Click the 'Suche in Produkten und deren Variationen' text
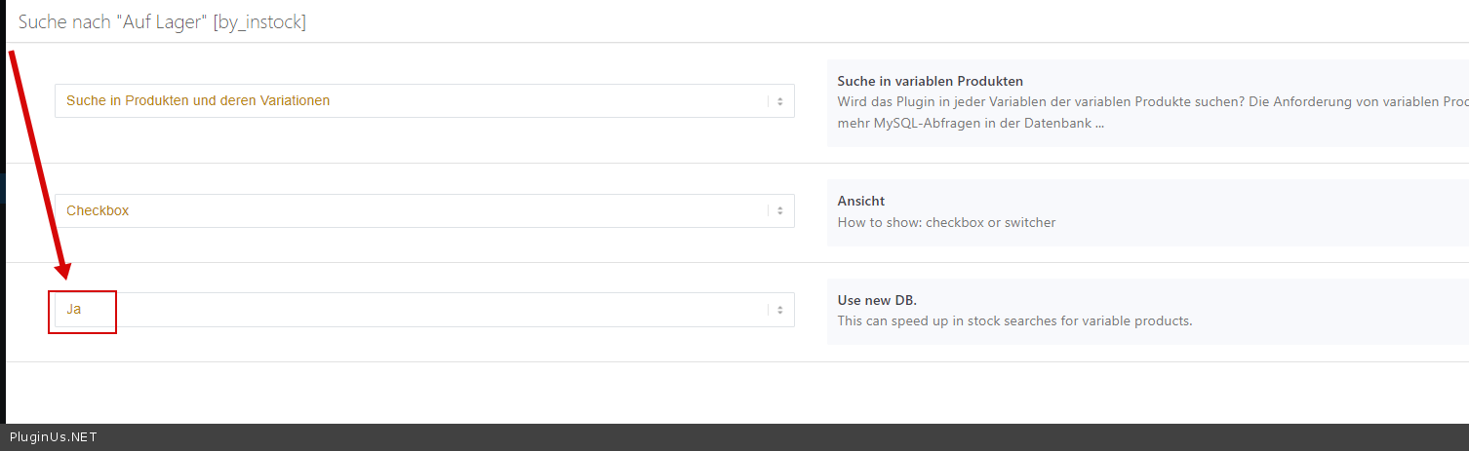Screen dimensions: 1469x451 pos(198,101)
